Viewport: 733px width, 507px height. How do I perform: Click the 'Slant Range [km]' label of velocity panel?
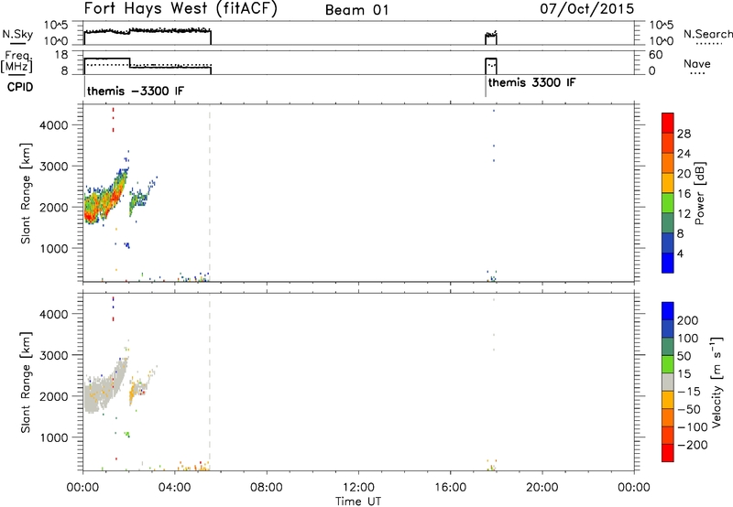[x=26, y=383]
